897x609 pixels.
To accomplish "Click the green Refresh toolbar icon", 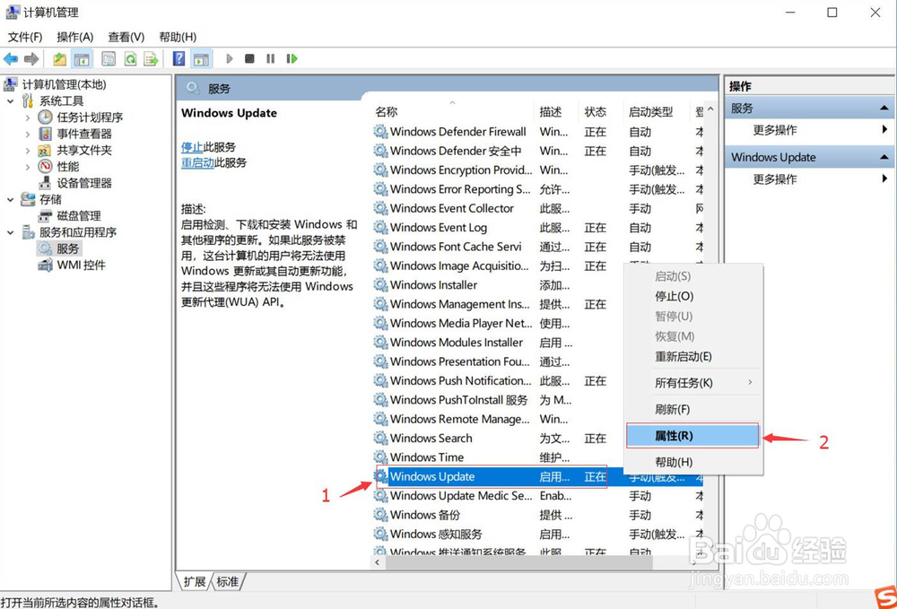I will pos(130,58).
